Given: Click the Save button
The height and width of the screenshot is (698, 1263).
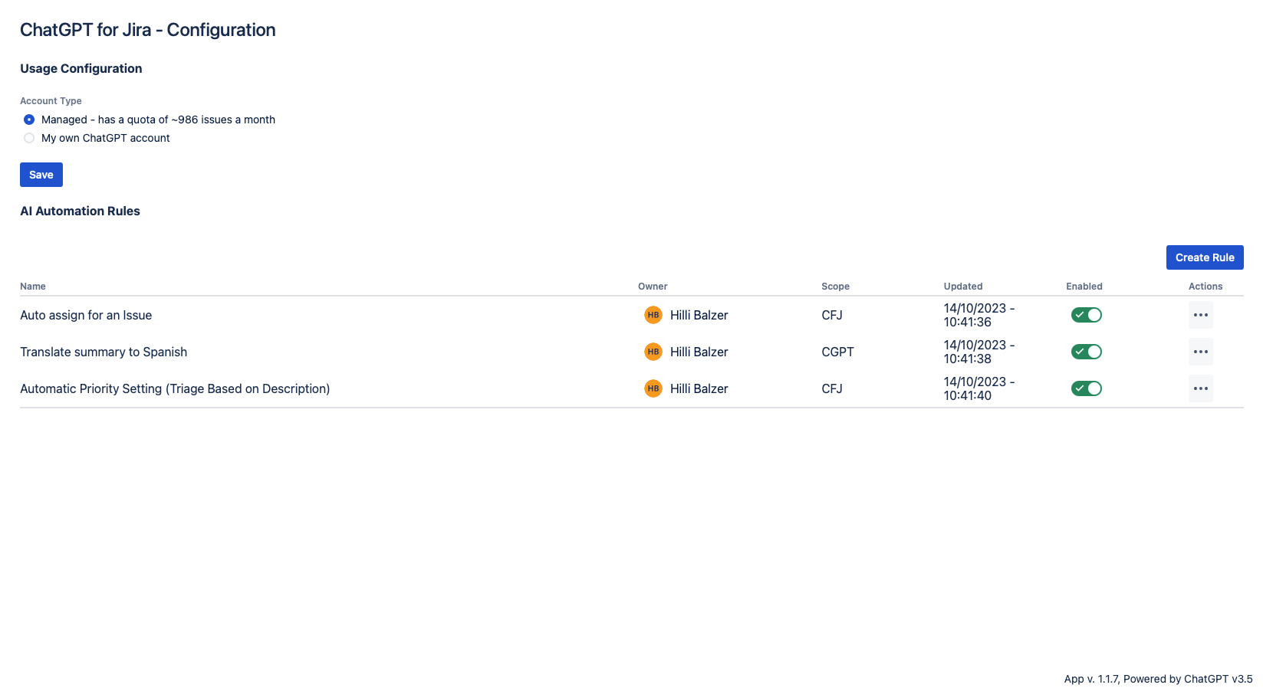Looking at the screenshot, I should click(41, 175).
